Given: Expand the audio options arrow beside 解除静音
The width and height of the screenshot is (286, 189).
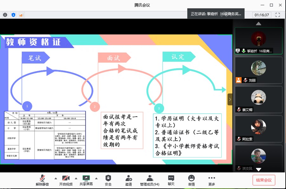Looking at the screenshot, I should (56, 178).
